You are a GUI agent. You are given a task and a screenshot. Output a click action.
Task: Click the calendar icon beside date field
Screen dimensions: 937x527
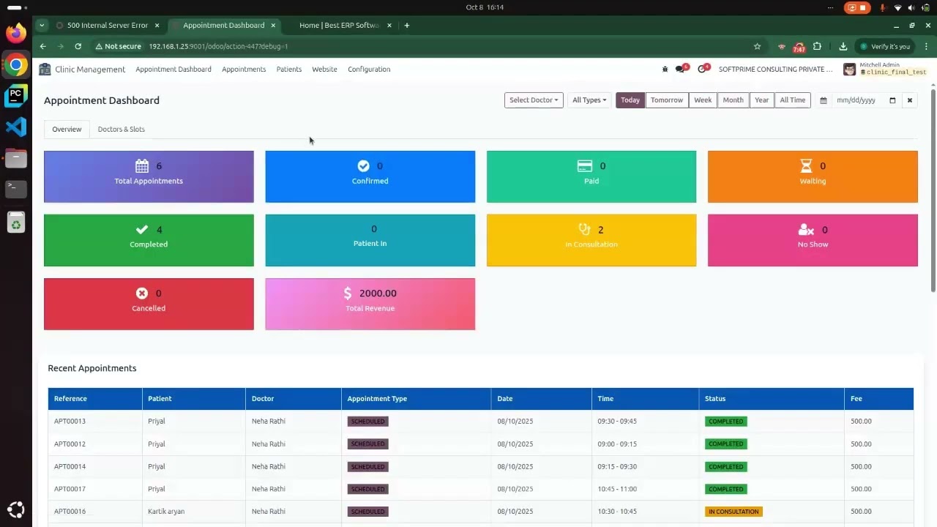(x=824, y=100)
